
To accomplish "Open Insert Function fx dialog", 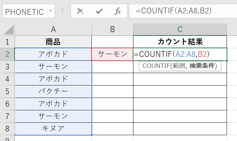I will [x=118, y=11].
